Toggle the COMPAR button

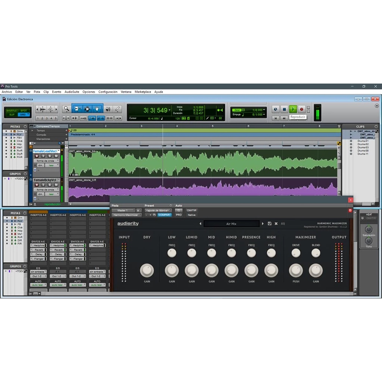[x=164, y=215]
